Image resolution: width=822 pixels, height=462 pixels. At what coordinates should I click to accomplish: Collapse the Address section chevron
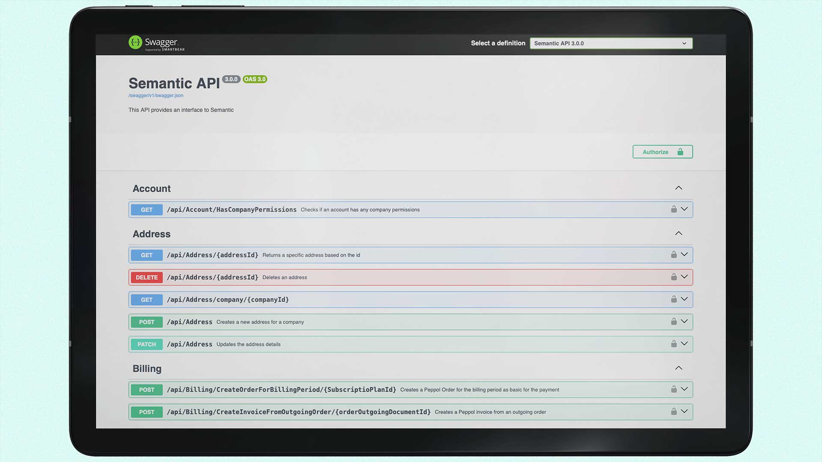point(678,234)
